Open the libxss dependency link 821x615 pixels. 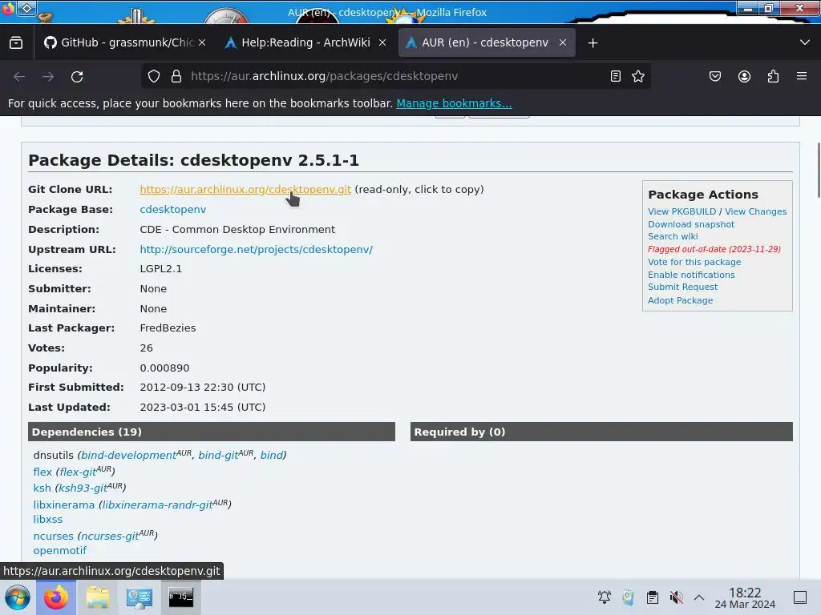tap(47, 519)
